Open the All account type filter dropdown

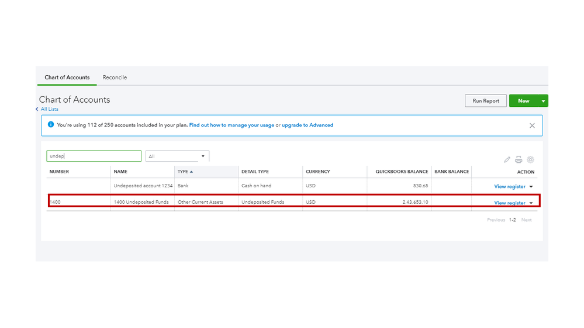pos(177,156)
